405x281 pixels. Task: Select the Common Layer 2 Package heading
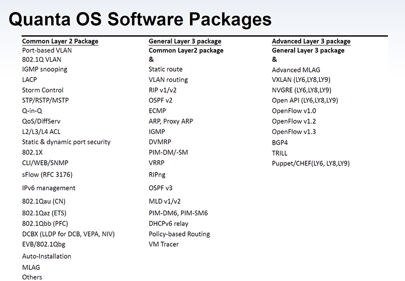[x=60, y=41]
